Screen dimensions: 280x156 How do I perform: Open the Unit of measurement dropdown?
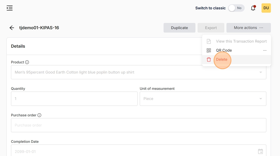point(203,99)
